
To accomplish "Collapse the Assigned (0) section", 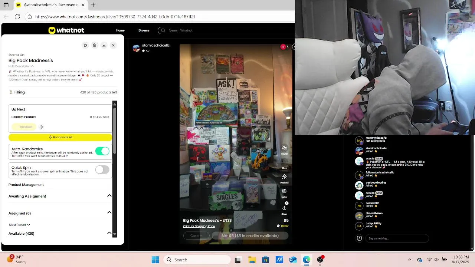I will click(x=109, y=212).
